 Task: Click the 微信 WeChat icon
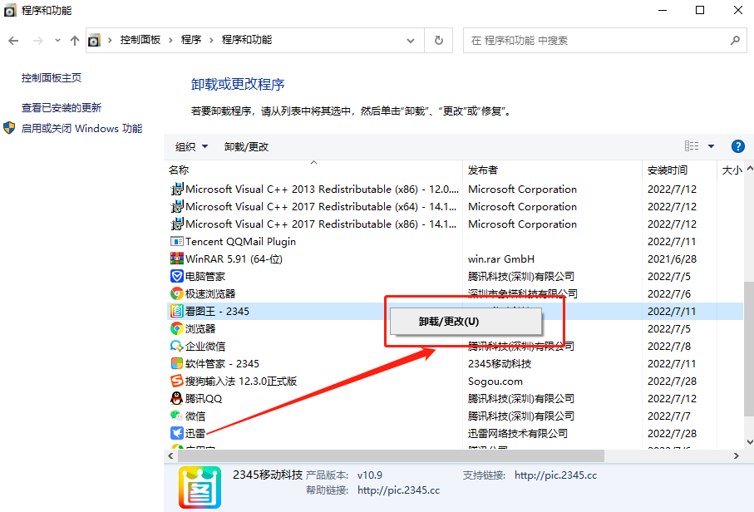point(175,416)
